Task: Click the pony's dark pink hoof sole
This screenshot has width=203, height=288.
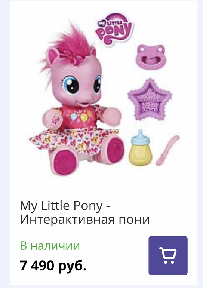Action: click(65, 161)
